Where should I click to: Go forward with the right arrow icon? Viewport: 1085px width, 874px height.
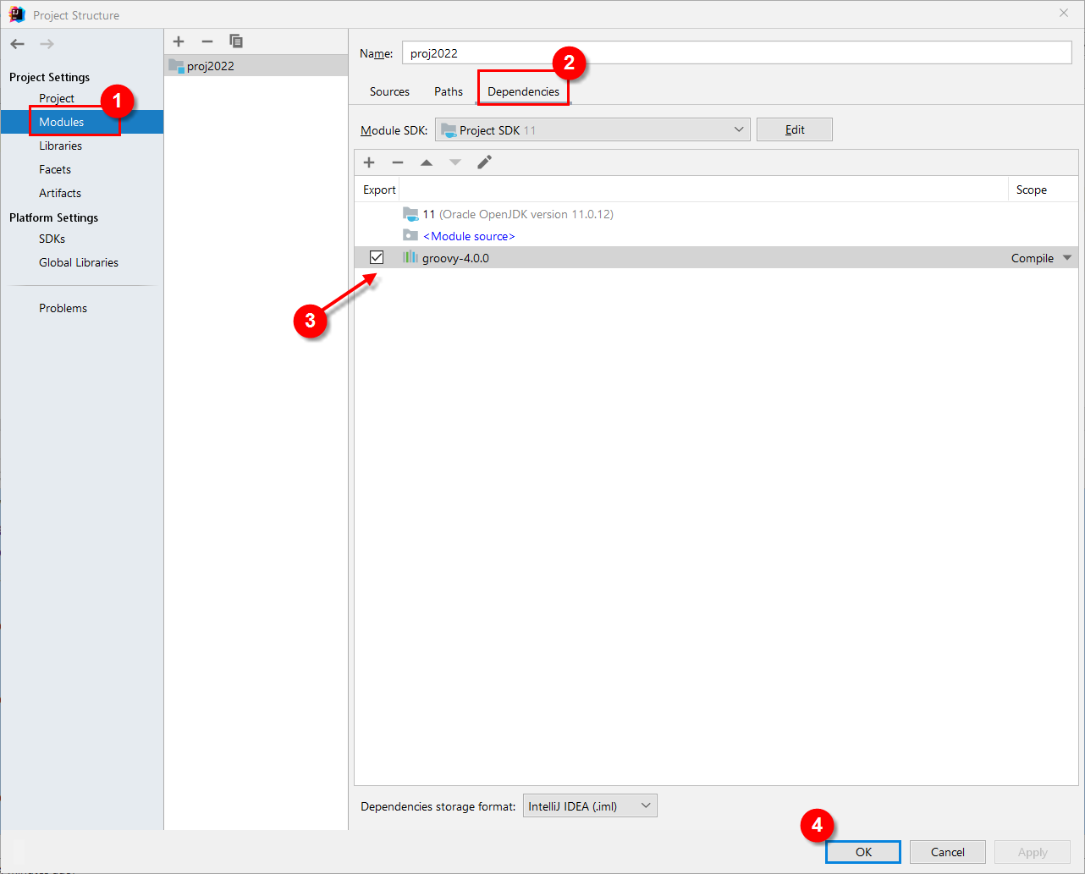tap(47, 44)
